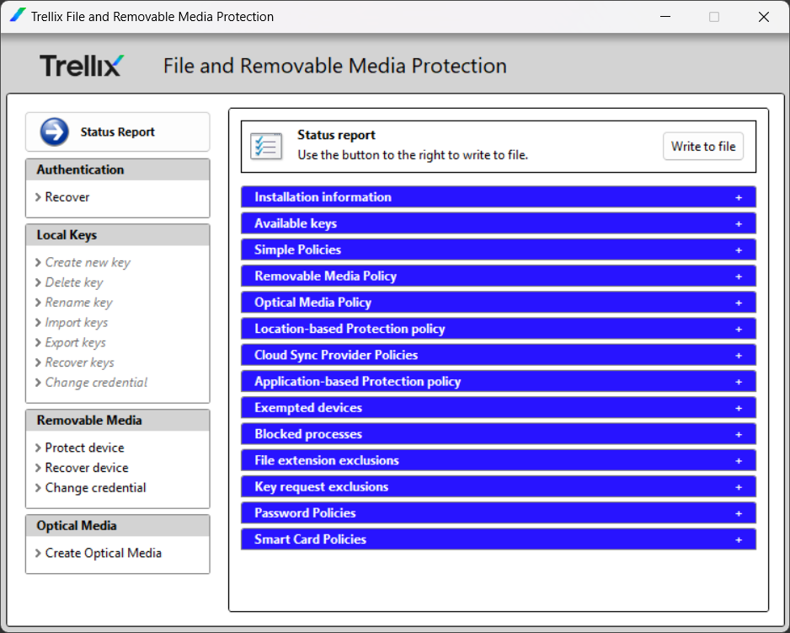
Task: Click the checklist icon beside Status report
Action: 266,147
